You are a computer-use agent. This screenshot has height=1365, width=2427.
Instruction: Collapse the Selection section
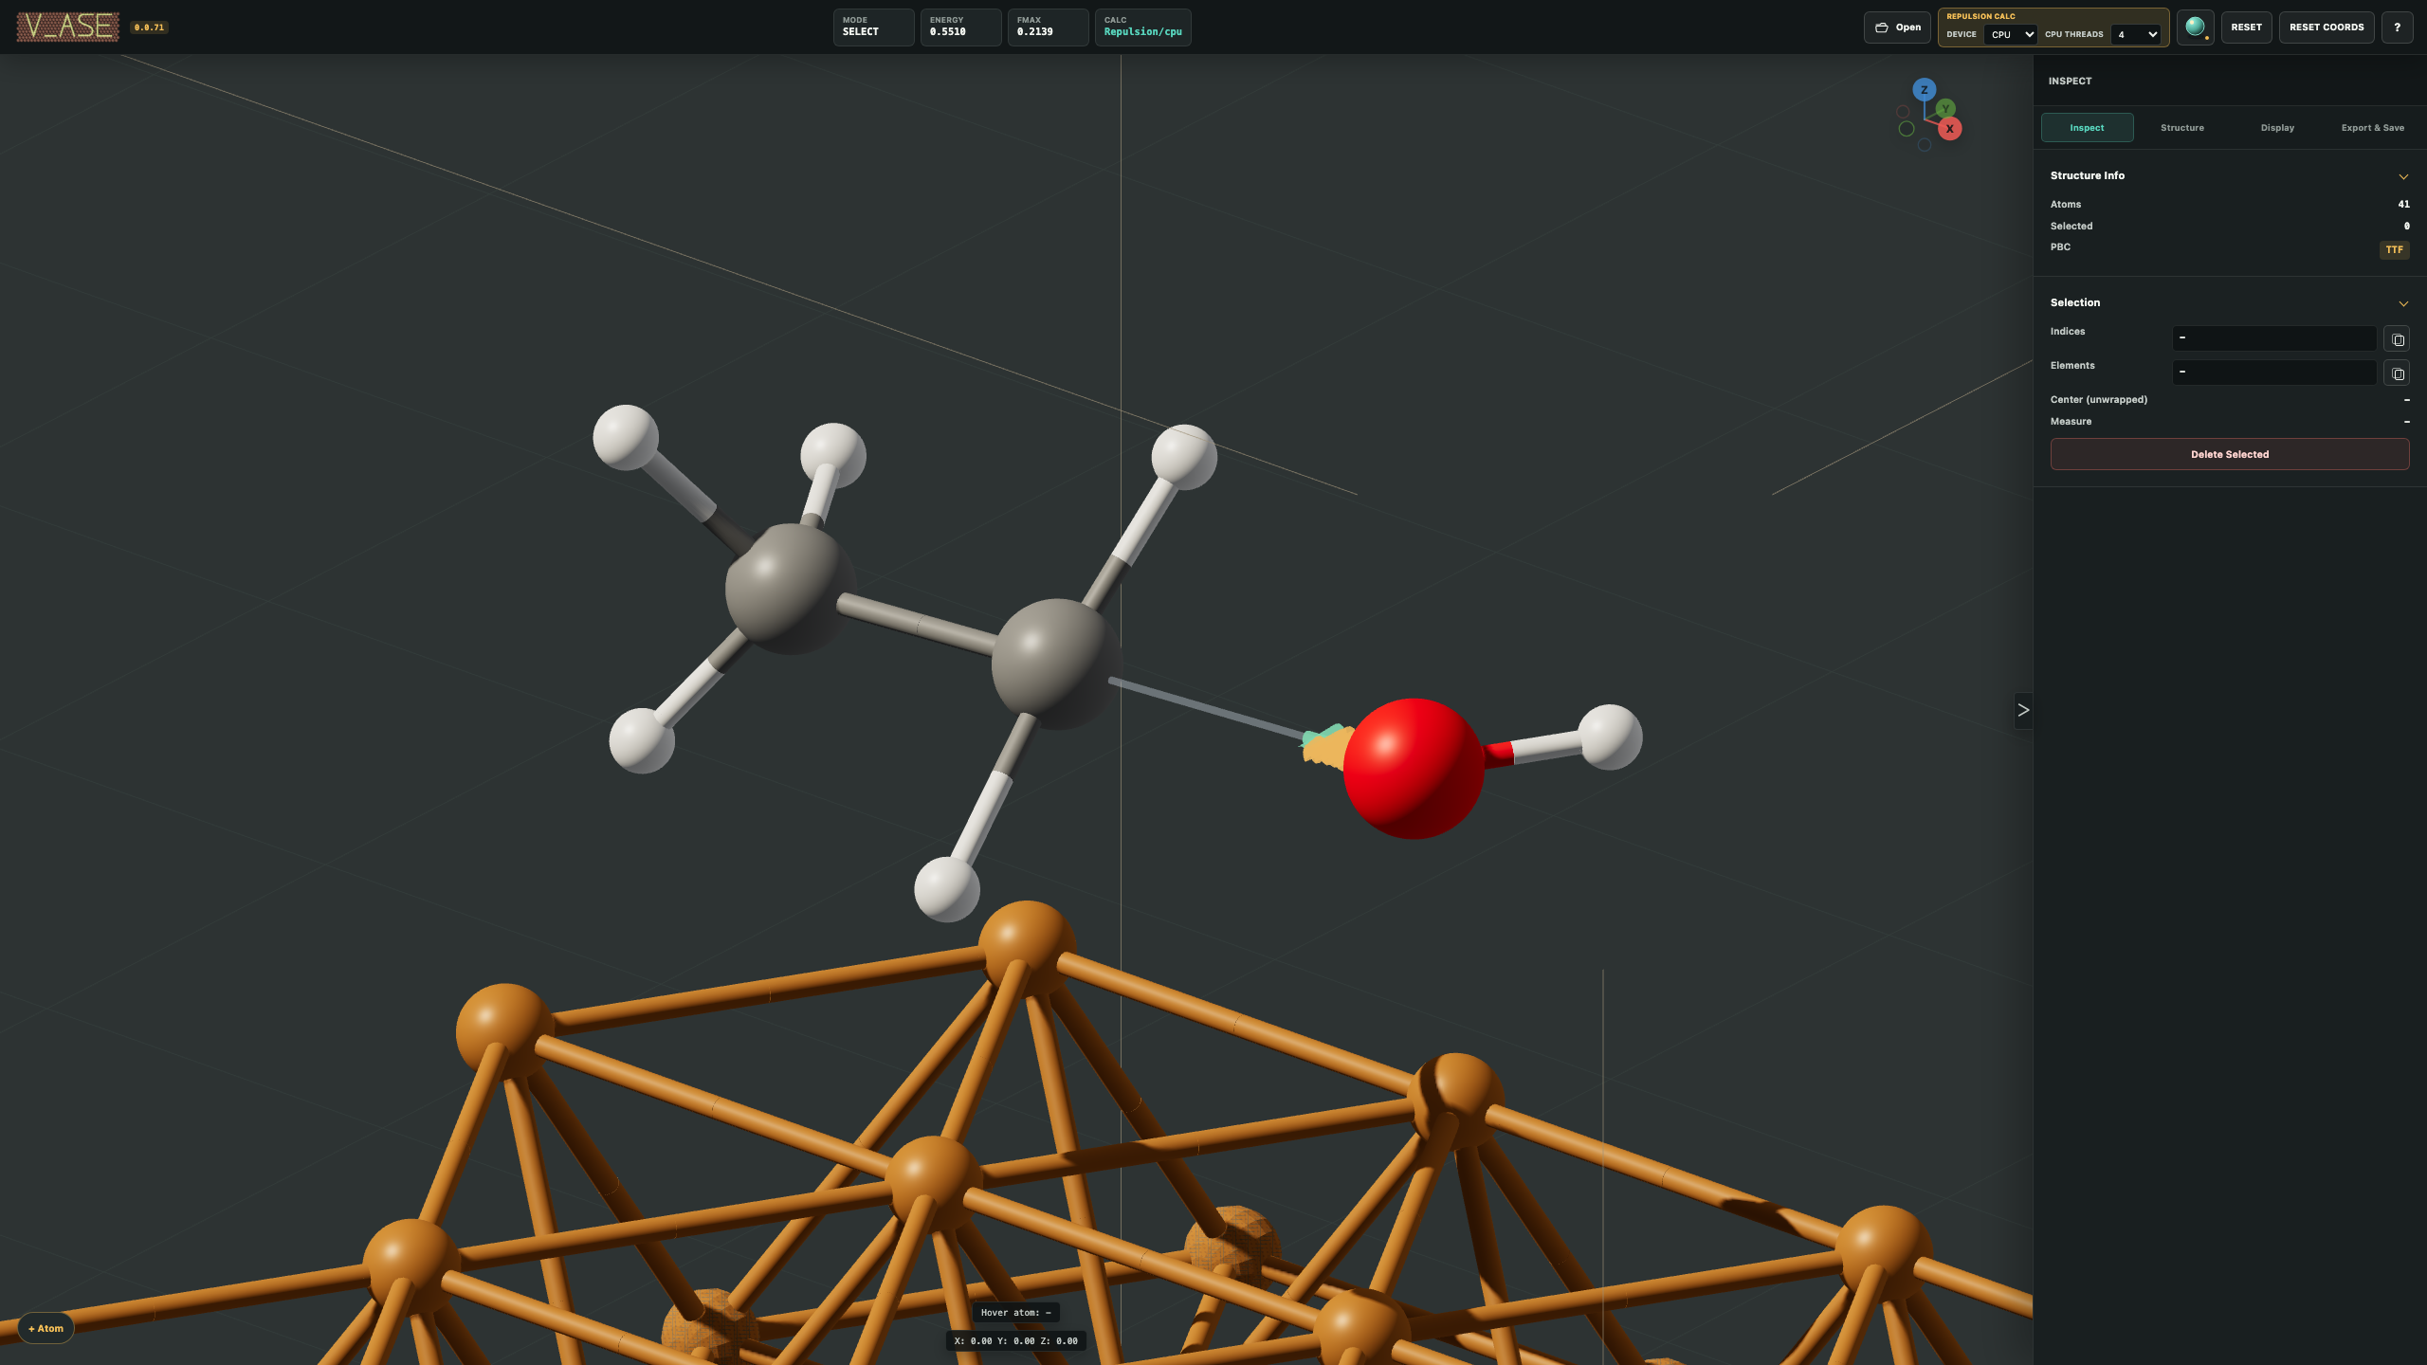2403,303
